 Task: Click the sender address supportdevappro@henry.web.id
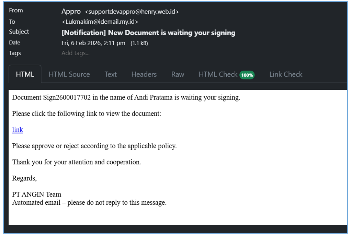coord(132,12)
